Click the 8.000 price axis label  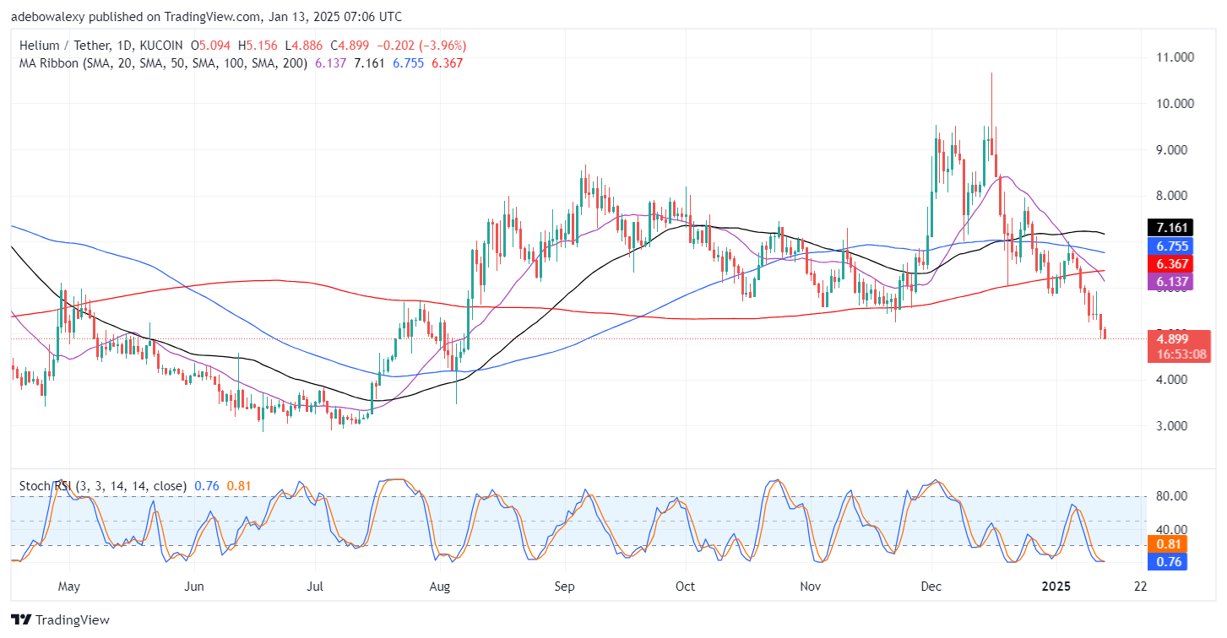click(x=1174, y=196)
